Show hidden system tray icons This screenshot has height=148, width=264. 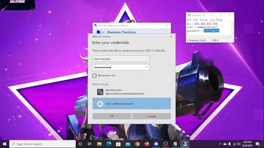(220, 144)
